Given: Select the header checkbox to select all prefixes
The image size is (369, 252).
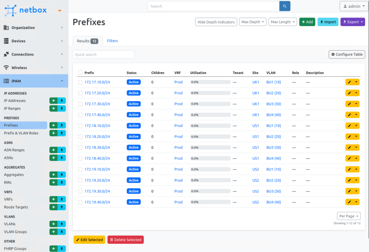Looking at the screenshot, I should [x=80, y=73].
